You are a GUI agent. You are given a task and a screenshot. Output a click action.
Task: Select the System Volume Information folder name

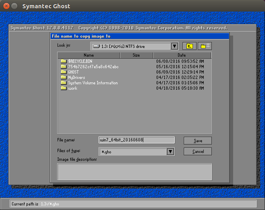(93, 83)
